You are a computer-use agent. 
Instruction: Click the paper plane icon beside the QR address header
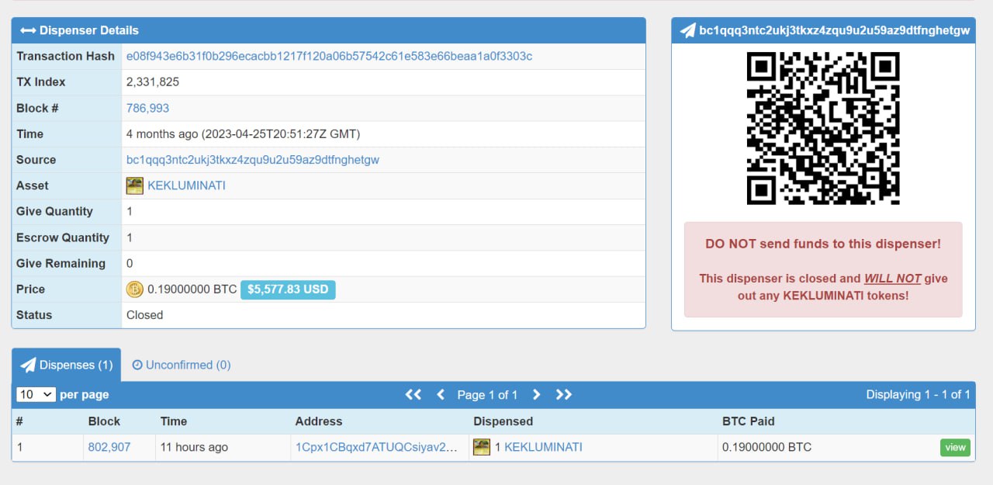click(x=687, y=30)
